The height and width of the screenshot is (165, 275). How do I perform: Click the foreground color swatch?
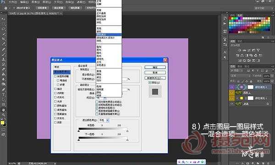pyautogui.click(x=2, y=122)
